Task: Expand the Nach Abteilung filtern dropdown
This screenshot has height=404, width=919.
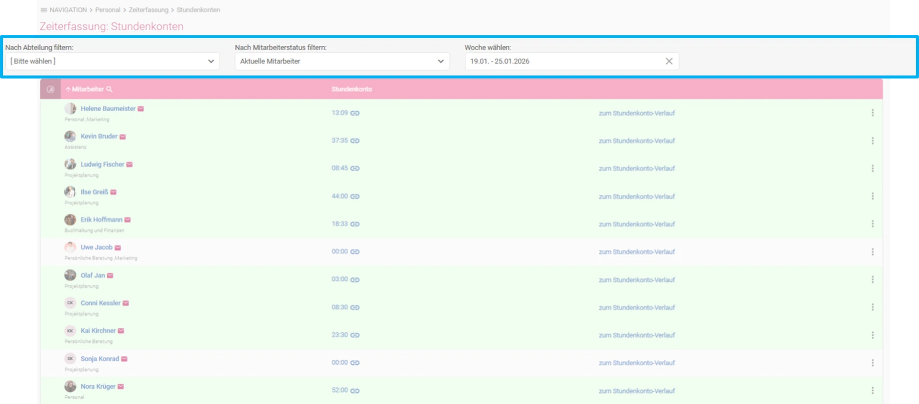Action: coord(112,61)
